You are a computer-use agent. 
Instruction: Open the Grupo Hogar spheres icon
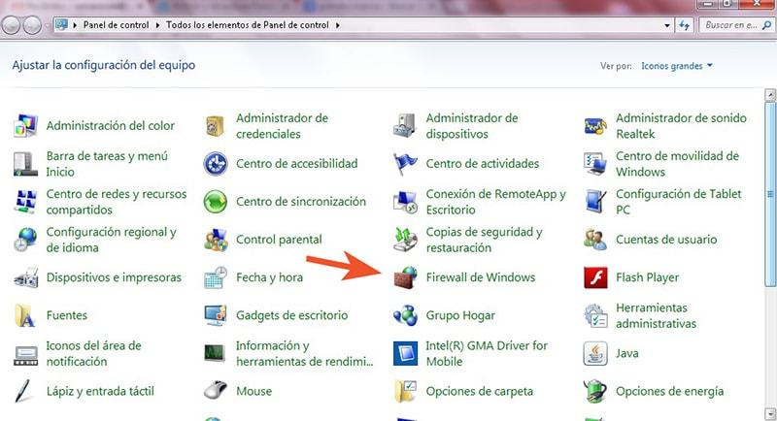405,315
